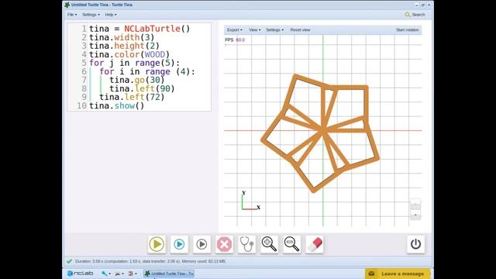Click the viewer zoom plus control
The width and height of the screenshot is (496, 279).
tap(415, 215)
